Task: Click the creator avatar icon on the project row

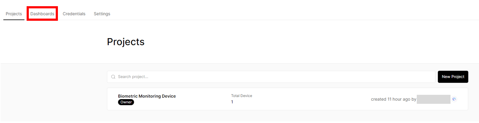Action: click(454, 99)
